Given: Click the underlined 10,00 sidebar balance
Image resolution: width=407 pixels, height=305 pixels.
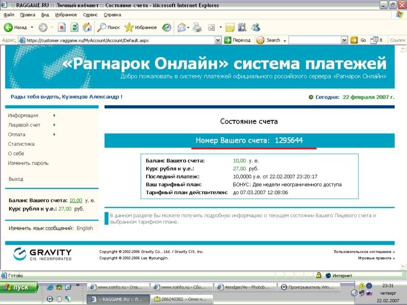Looking at the screenshot, I should coord(76,200).
